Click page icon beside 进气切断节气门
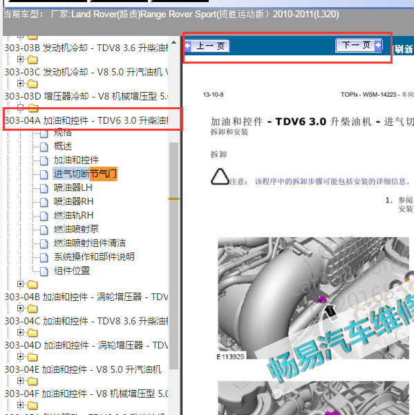Viewport: 414px width, 415px height. click(x=44, y=174)
